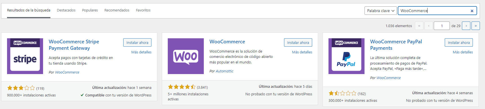The height and width of the screenshot is (109, 485).
Task: Click Última actualización: hace 4 semanas
Action: (442, 93)
